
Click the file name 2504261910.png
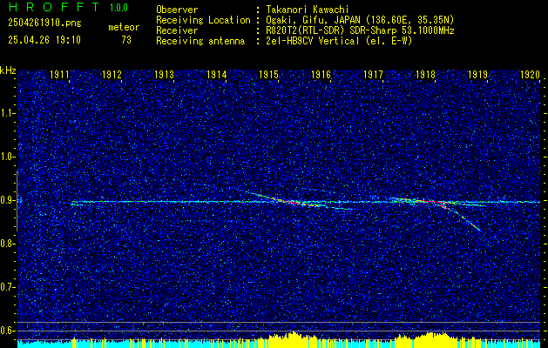[44, 23]
